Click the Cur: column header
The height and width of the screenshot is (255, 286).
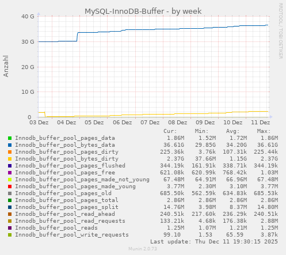[x=170, y=131]
